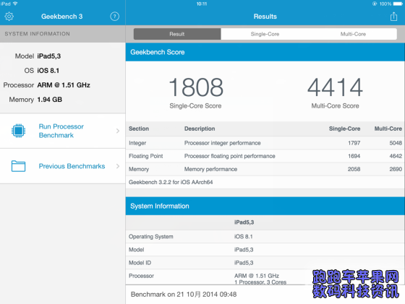
Task: Tap the Processor ARM @ 1.51 GHz row
Action: click(265, 277)
